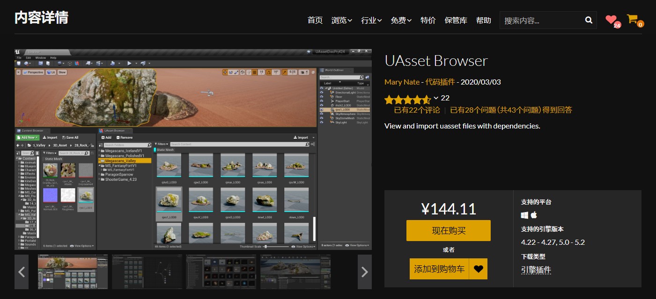Viewport: 656px width, 299px height.
Task: Open seller Mary Nate link
Action: (402, 82)
